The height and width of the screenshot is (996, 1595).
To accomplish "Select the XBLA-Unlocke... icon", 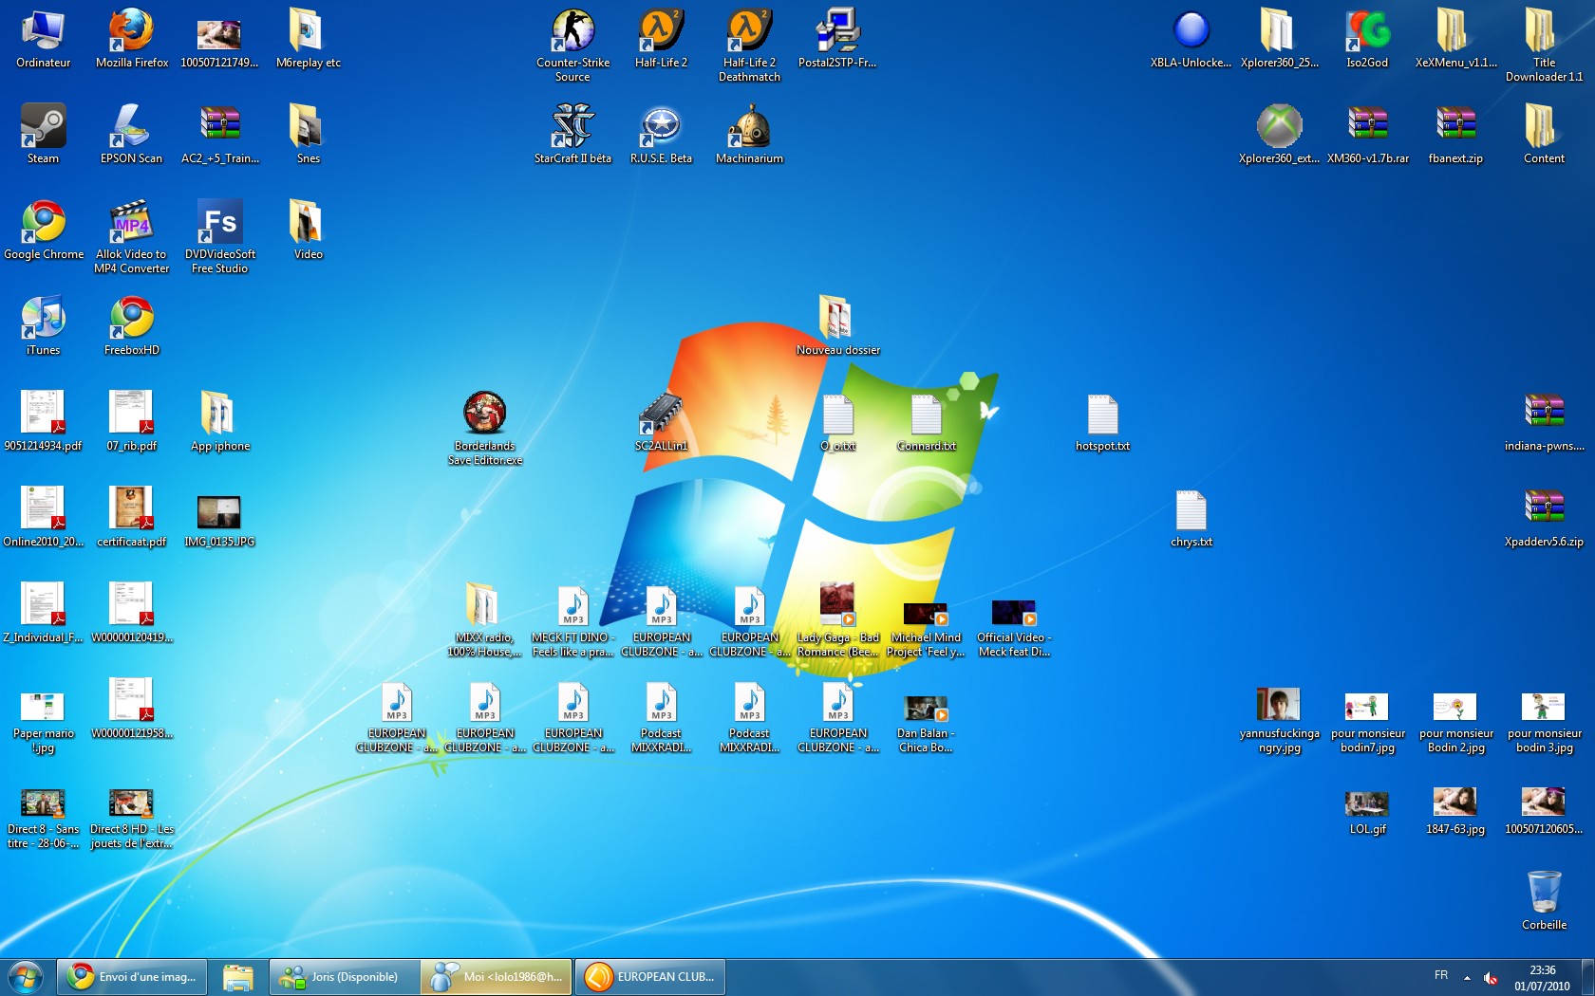I will pos(1191,40).
